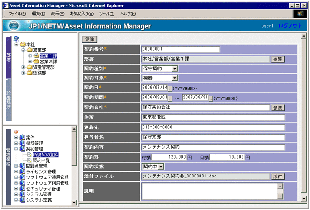Click the 契約番号 input field
This screenshot has height=210, width=310.
(x=180, y=49)
